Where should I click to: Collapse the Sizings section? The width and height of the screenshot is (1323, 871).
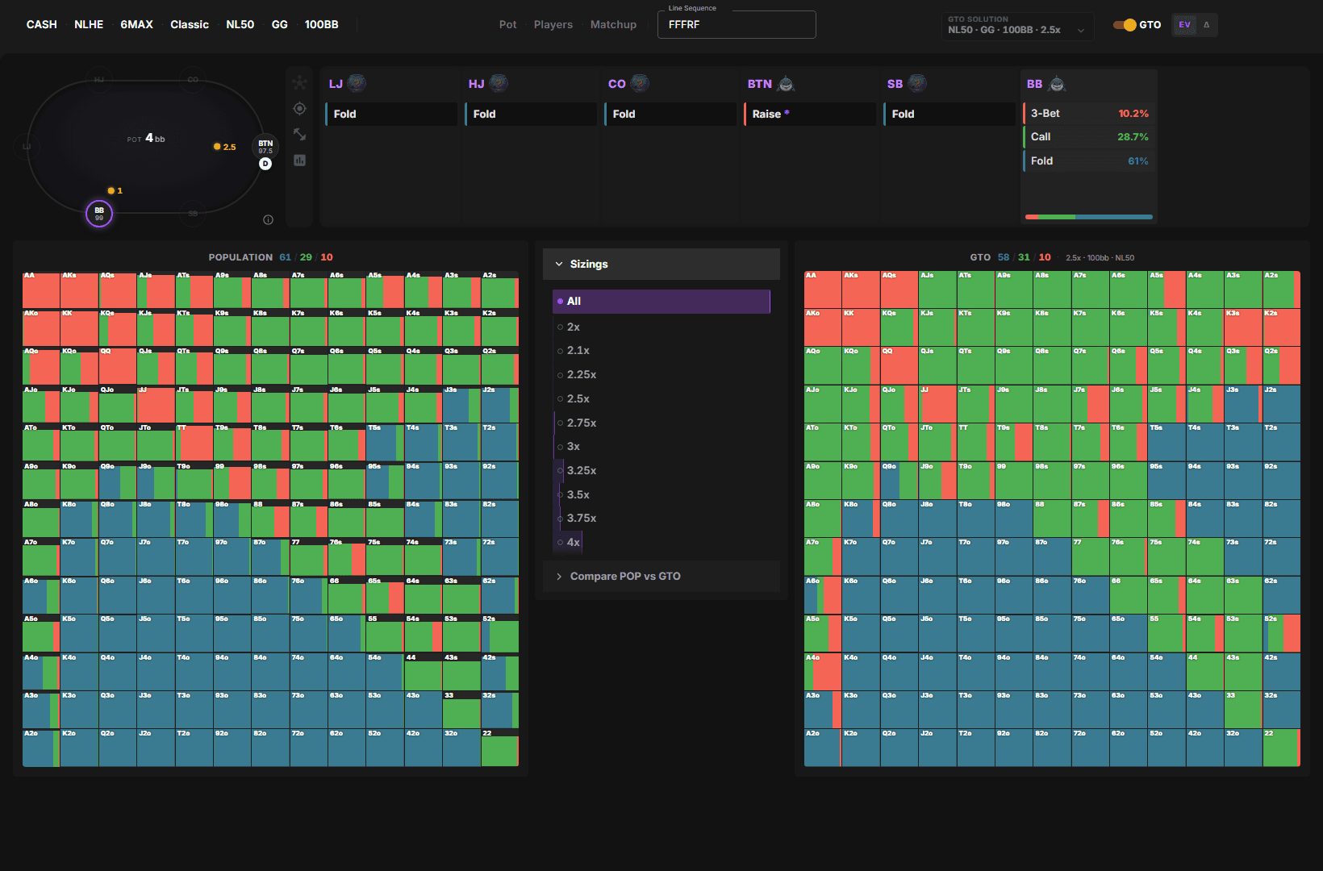pyautogui.click(x=661, y=264)
